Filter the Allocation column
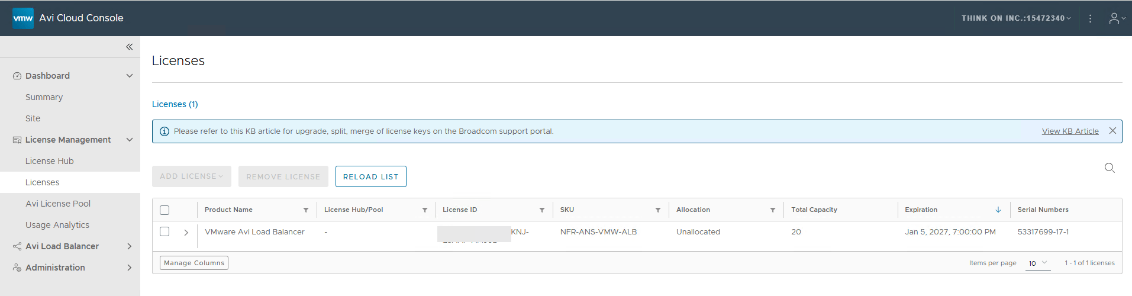Image resolution: width=1132 pixels, height=296 pixels. tap(773, 210)
